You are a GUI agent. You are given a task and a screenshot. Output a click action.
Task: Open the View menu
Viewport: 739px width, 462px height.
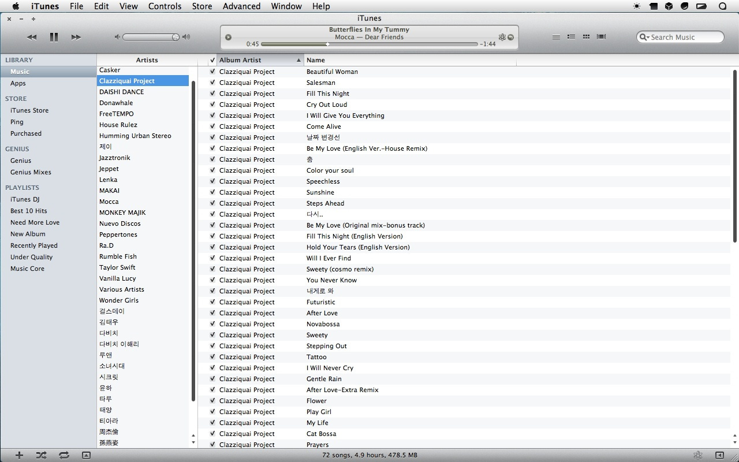pos(128,6)
